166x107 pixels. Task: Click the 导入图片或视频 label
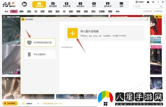coord(89,31)
